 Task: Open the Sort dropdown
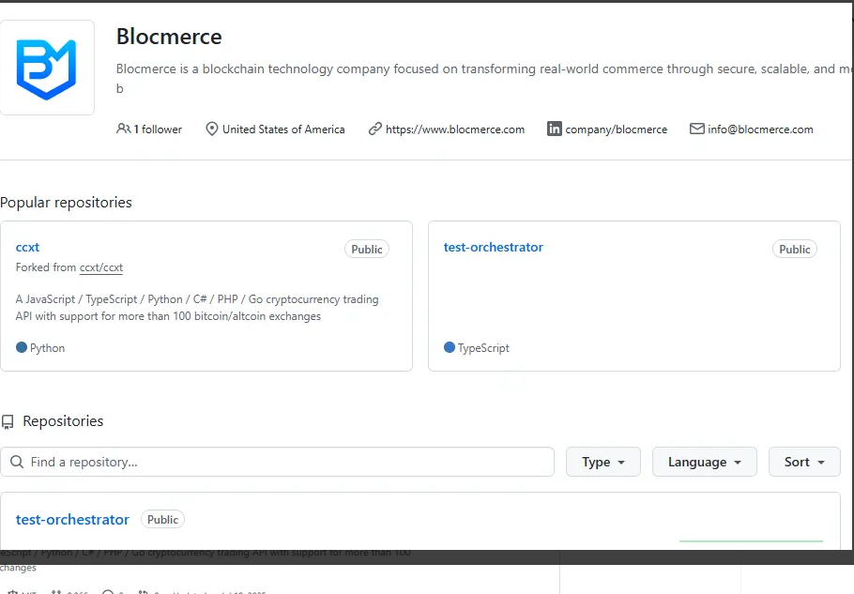coord(804,462)
